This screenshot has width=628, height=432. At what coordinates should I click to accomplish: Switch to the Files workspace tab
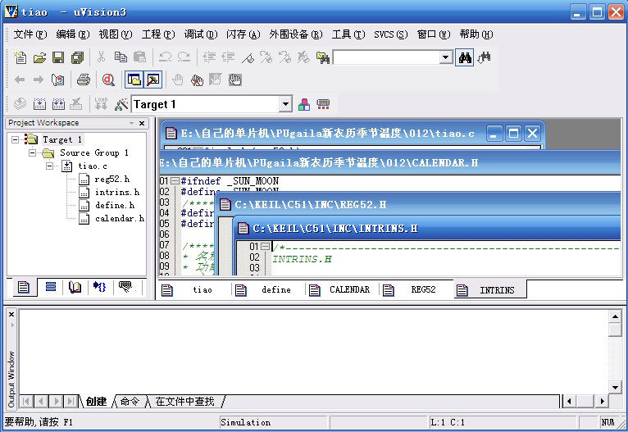tap(24, 287)
